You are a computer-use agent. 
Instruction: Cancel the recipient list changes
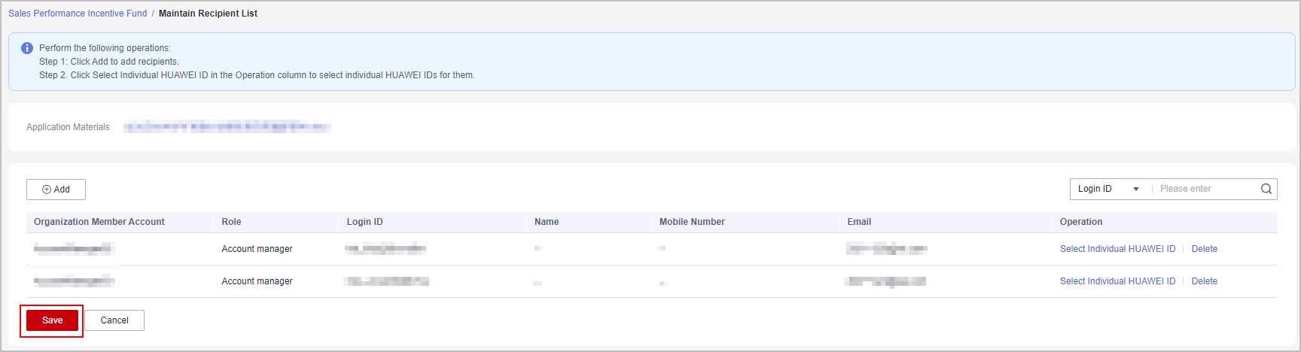[114, 320]
